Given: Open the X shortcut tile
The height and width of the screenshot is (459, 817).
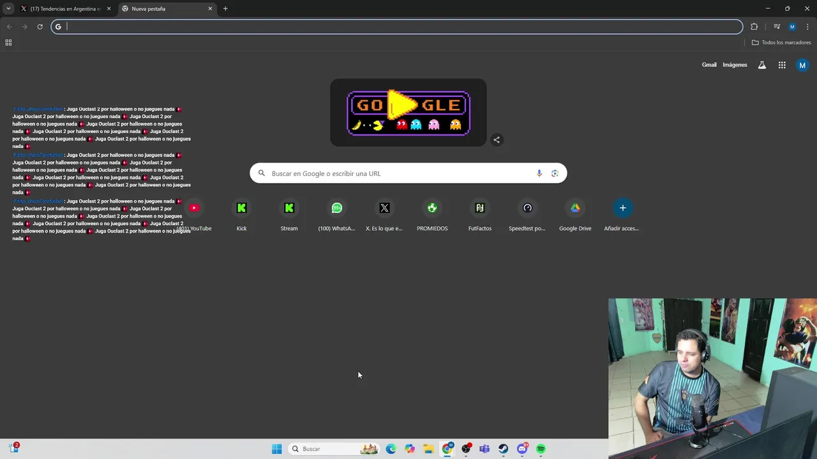Looking at the screenshot, I should [384, 214].
